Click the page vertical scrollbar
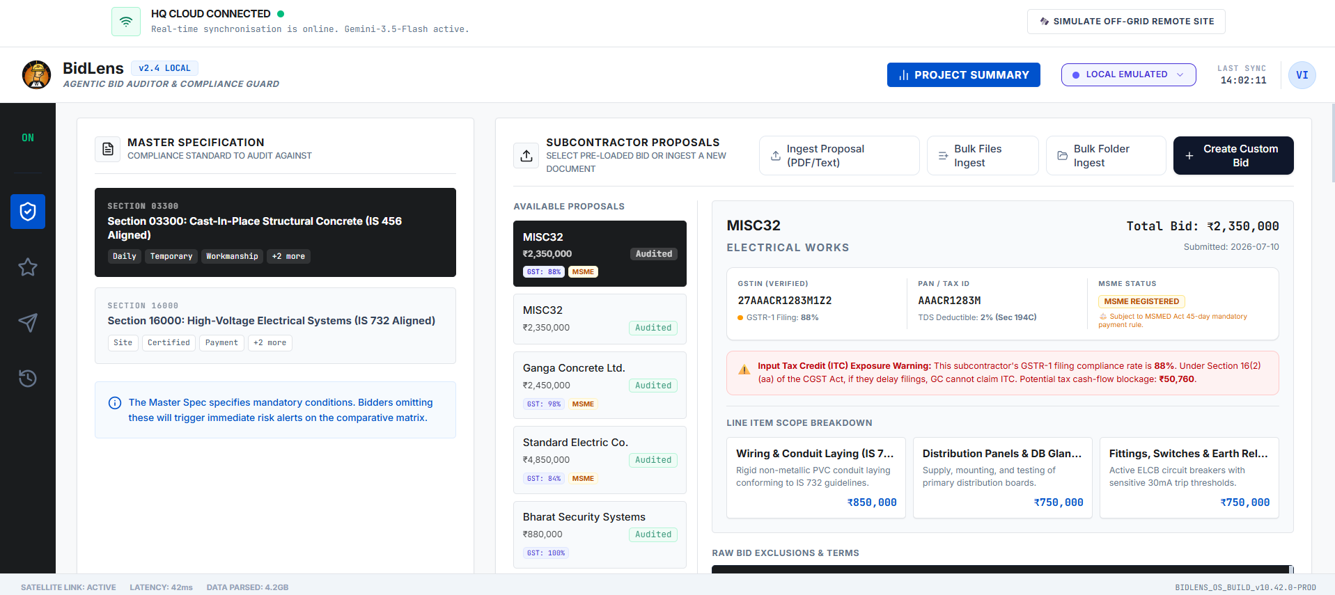This screenshot has height=595, width=1335. 1332,143
